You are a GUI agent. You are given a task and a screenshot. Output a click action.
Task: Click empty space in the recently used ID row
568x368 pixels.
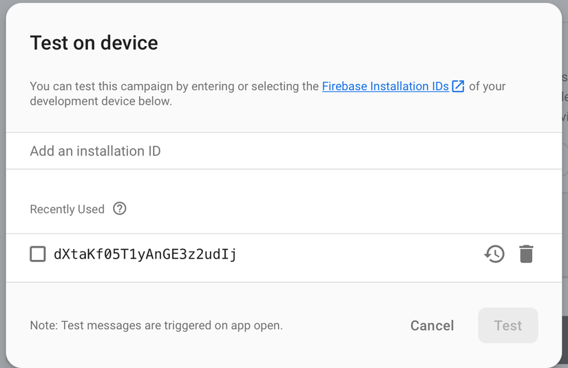358,255
